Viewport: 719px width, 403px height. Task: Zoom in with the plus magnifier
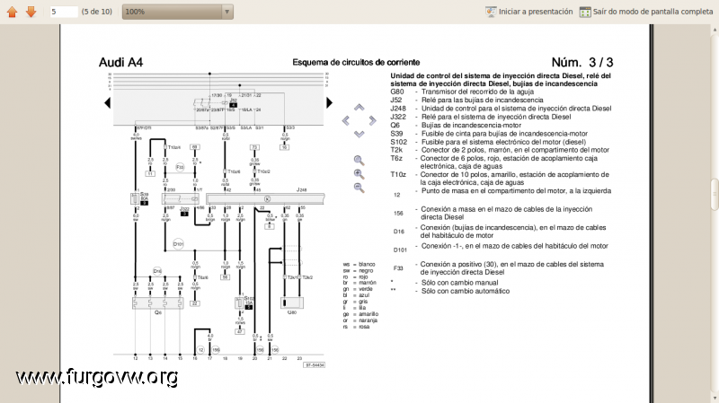(359, 174)
